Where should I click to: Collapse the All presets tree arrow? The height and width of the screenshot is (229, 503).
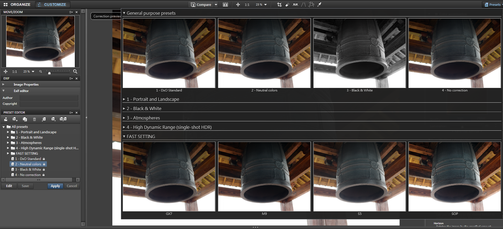coord(4,127)
